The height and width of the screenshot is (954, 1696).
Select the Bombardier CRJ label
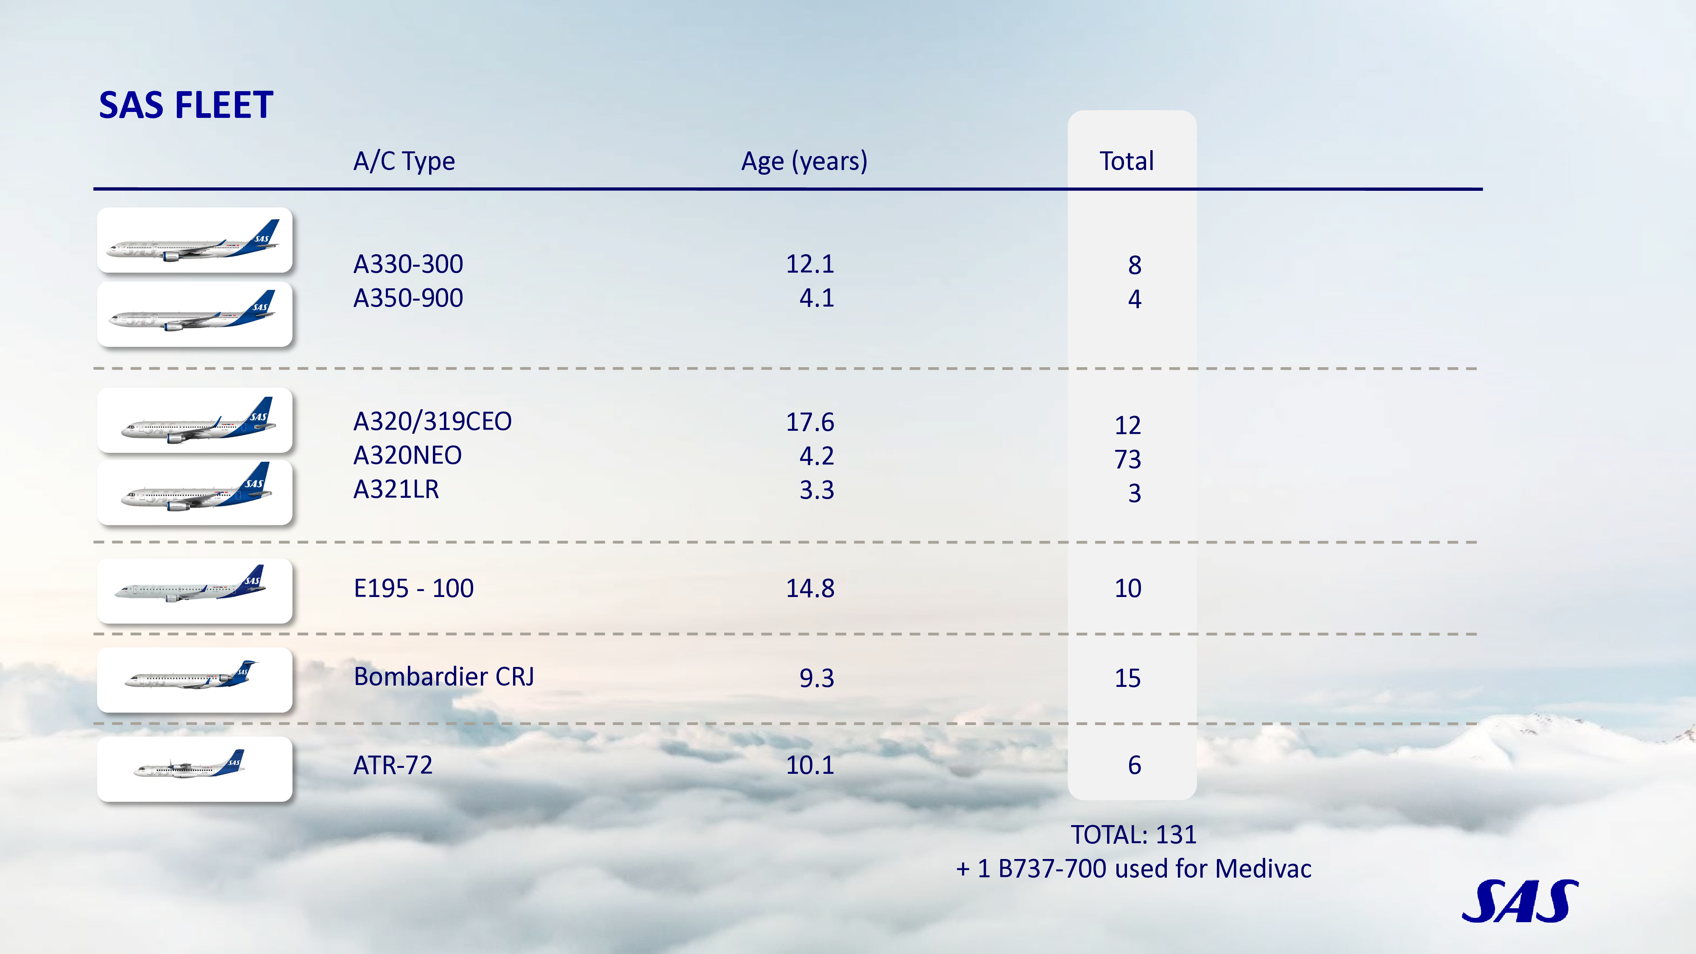444,677
